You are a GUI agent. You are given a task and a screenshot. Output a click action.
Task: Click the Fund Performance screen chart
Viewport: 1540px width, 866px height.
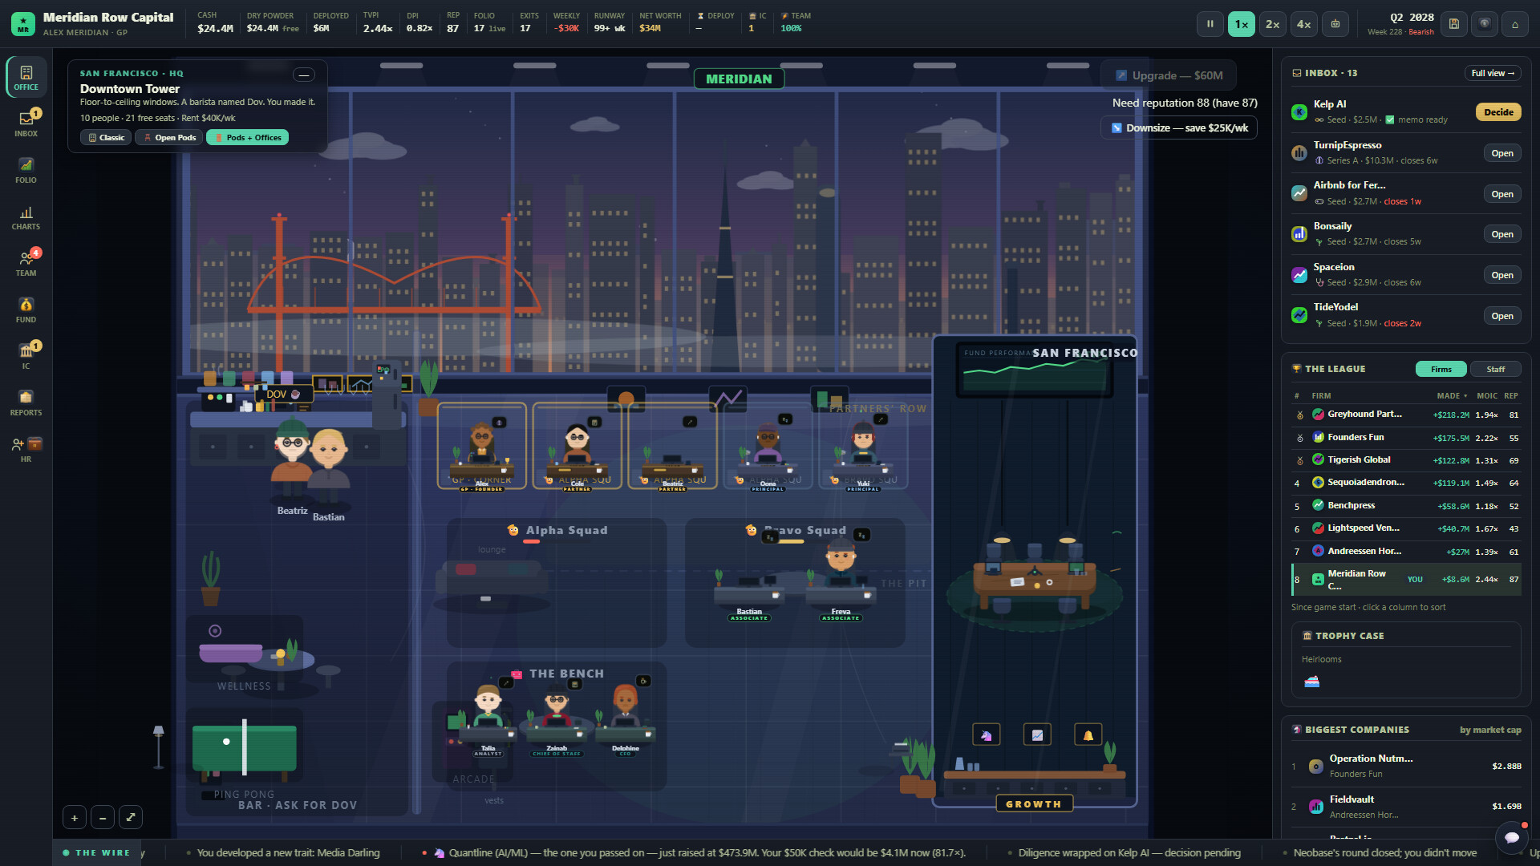pos(1035,370)
